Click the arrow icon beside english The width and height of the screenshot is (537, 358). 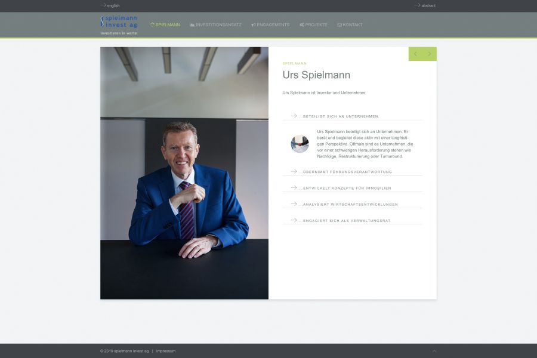point(103,5)
